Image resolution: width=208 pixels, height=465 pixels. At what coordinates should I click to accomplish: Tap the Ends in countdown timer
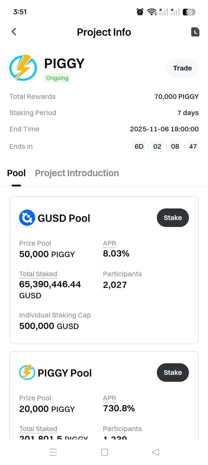[166, 146]
